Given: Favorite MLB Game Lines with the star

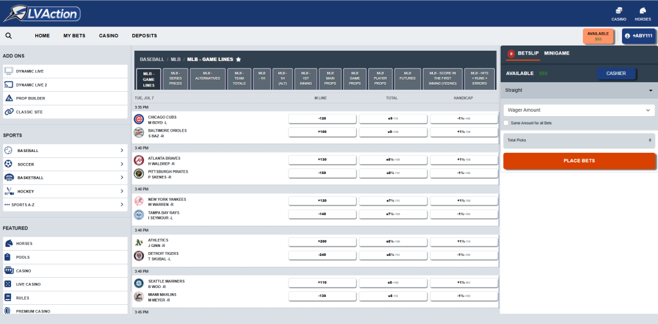Looking at the screenshot, I should pos(238,60).
